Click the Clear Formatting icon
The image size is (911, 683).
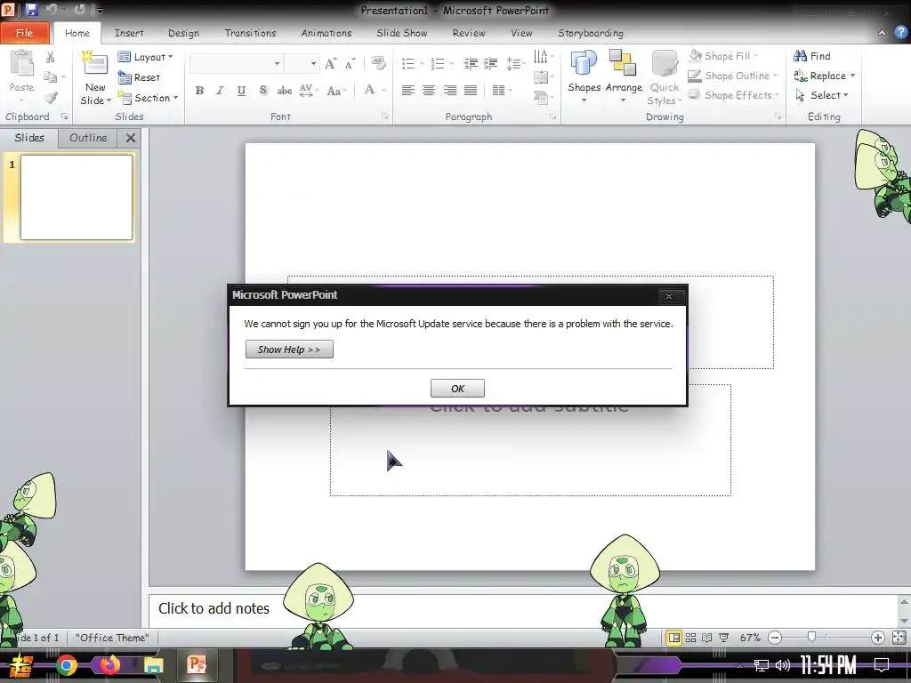[378, 63]
